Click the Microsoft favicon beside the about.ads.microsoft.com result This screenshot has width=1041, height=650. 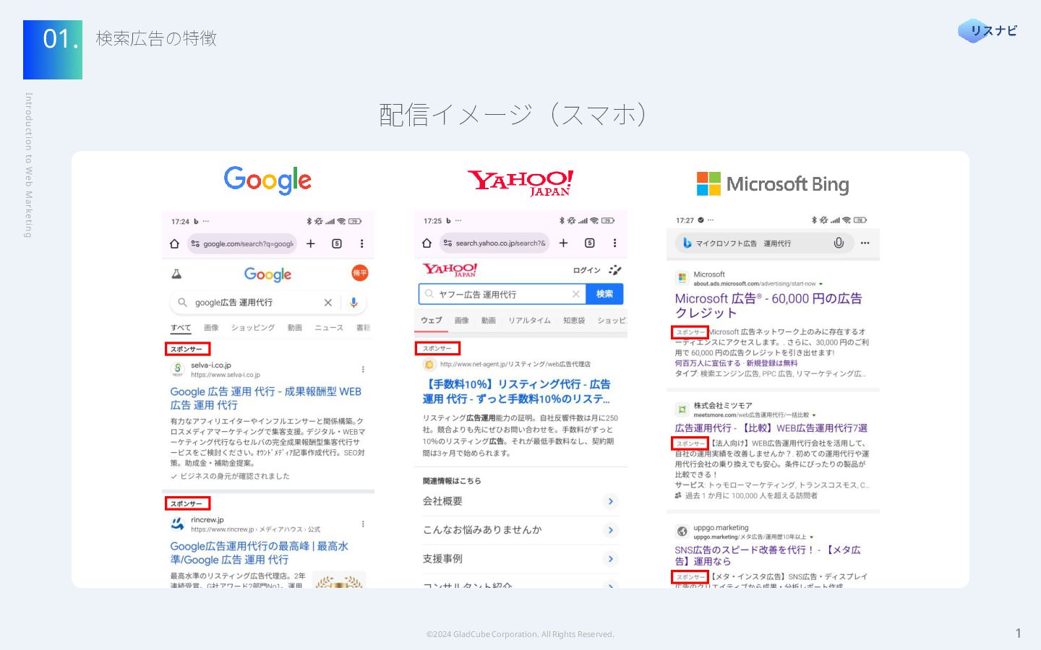pyautogui.click(x=682, y=278)
